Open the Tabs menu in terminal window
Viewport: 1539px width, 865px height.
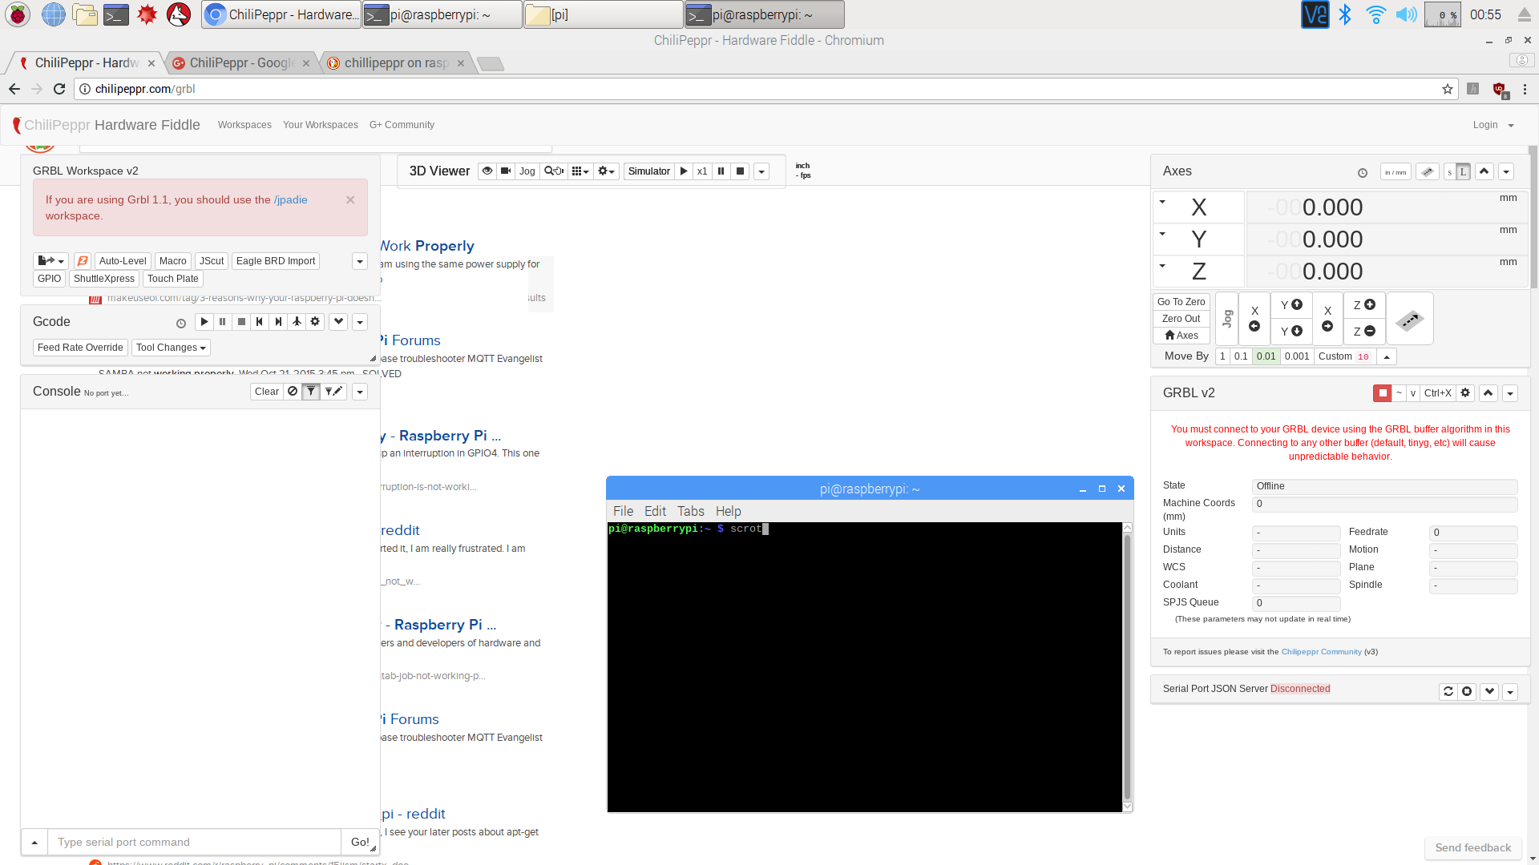690,511
